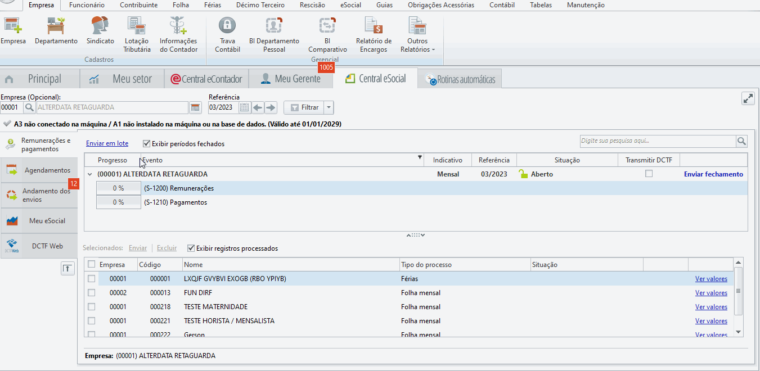Click the Evento column filter icon
Viewport: 760px width, 371px height.
420,157
